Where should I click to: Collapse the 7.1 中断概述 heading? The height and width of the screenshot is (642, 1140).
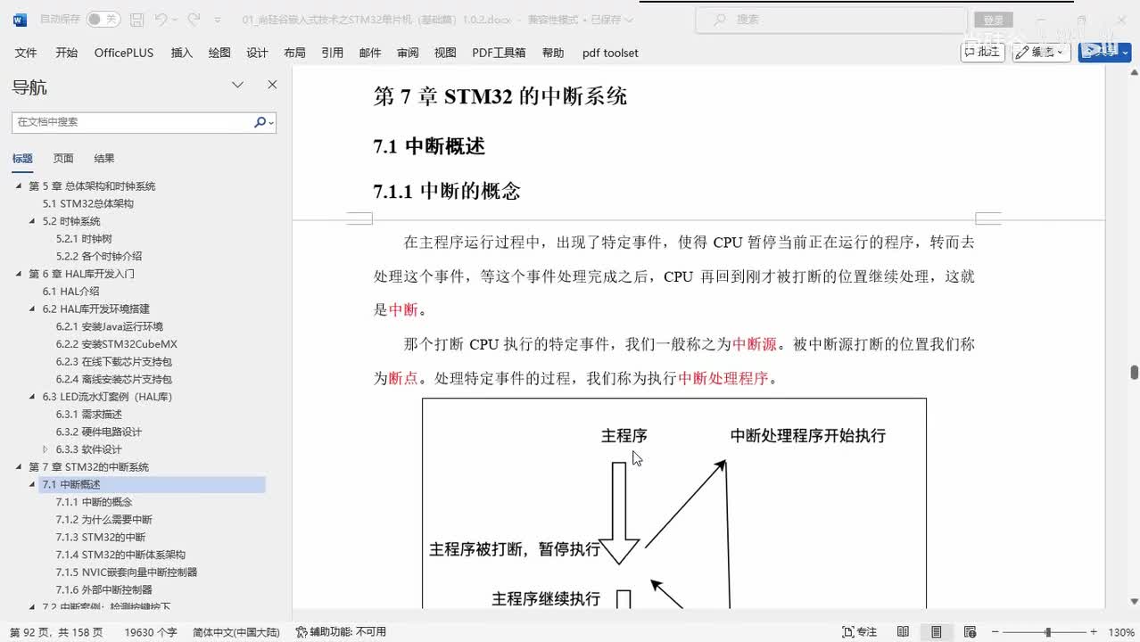(x=33, y=485)
